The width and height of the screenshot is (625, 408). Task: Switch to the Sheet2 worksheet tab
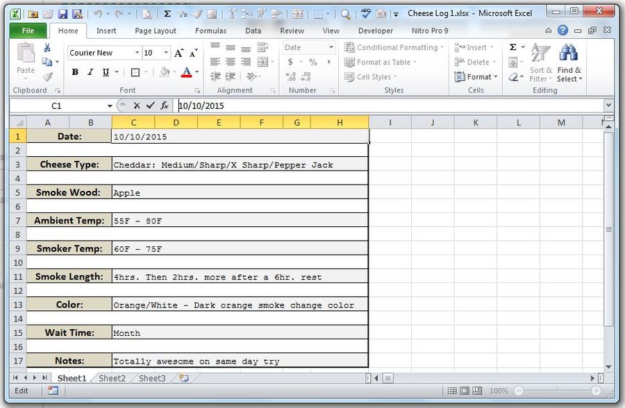[x=112, y=378]
